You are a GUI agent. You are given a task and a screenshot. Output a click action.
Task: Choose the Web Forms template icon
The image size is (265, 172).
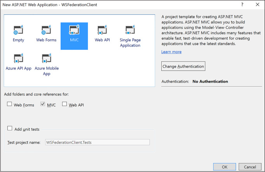46,30
